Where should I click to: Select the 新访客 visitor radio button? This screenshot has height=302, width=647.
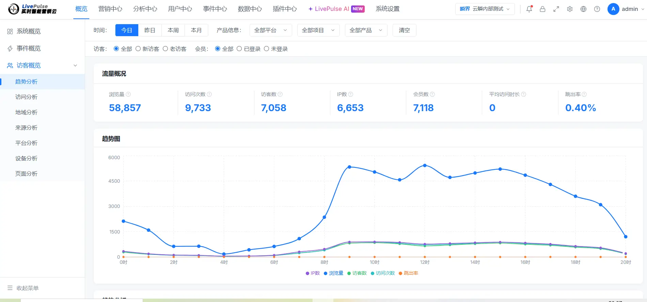138,49
